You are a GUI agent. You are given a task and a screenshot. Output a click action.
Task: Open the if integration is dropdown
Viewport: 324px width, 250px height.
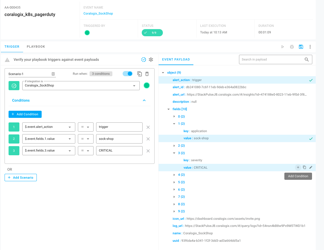(81, 86)
